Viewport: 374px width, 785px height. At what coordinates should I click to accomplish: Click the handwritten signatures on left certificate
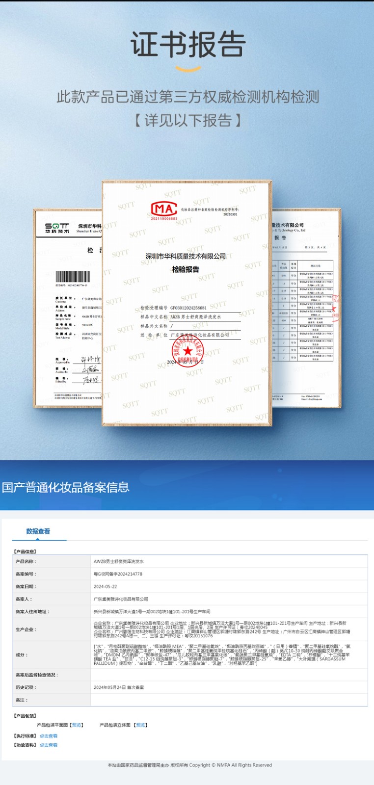[x=90, y=369]
